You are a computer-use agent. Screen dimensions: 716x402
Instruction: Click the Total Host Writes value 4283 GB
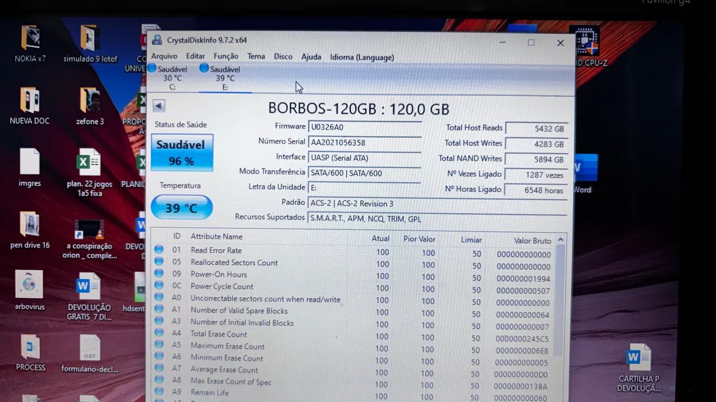537,144
